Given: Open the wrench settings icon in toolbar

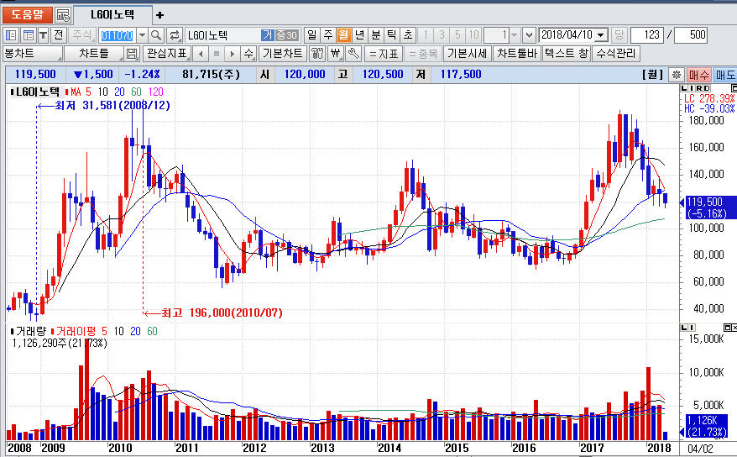Looking at the screenshot, I should click(x=353, y=54).
